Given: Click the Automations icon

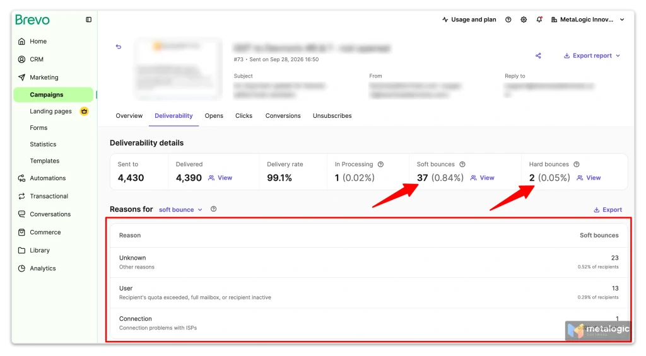Looking at the screenshot, I should click(21, 178).
